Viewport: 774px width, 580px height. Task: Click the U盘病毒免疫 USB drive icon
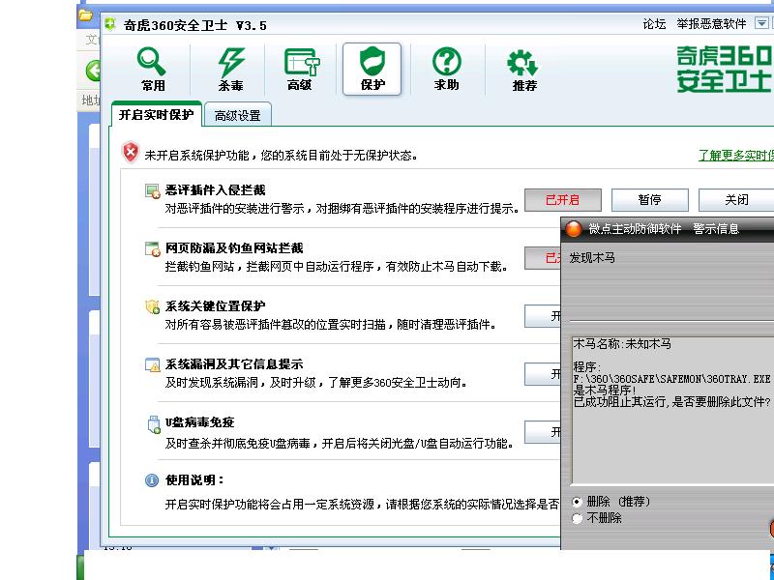tap(154, 424)
